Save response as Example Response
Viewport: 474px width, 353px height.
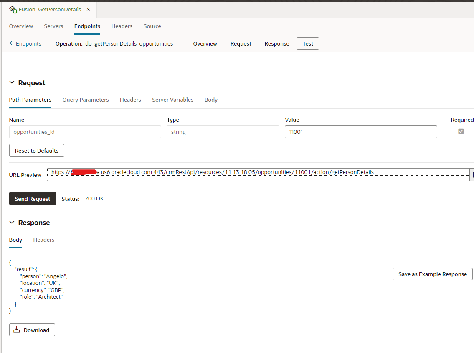pyautogui.click(x=432, y=274)
